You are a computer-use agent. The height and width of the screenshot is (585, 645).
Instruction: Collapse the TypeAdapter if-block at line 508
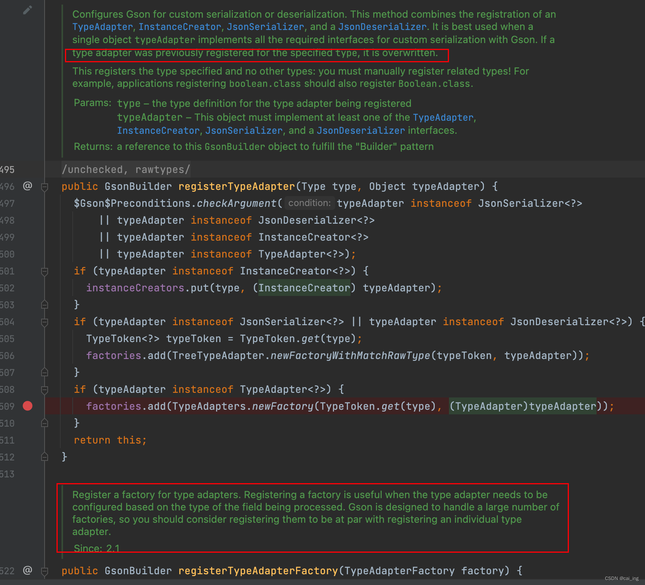[45, 390]
